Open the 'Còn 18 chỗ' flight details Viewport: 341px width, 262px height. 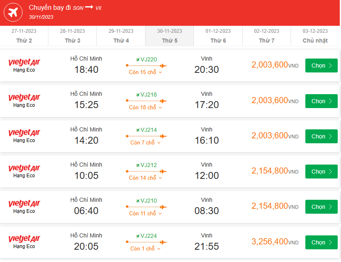(146, 108)
